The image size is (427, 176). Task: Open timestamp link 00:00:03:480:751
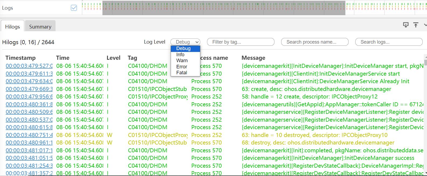pos(29,135)
